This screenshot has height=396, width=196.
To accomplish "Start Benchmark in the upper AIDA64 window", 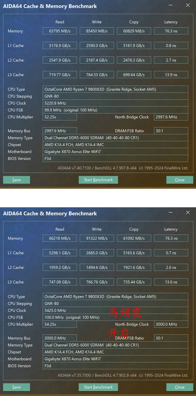I will click(x=98, y=180).
